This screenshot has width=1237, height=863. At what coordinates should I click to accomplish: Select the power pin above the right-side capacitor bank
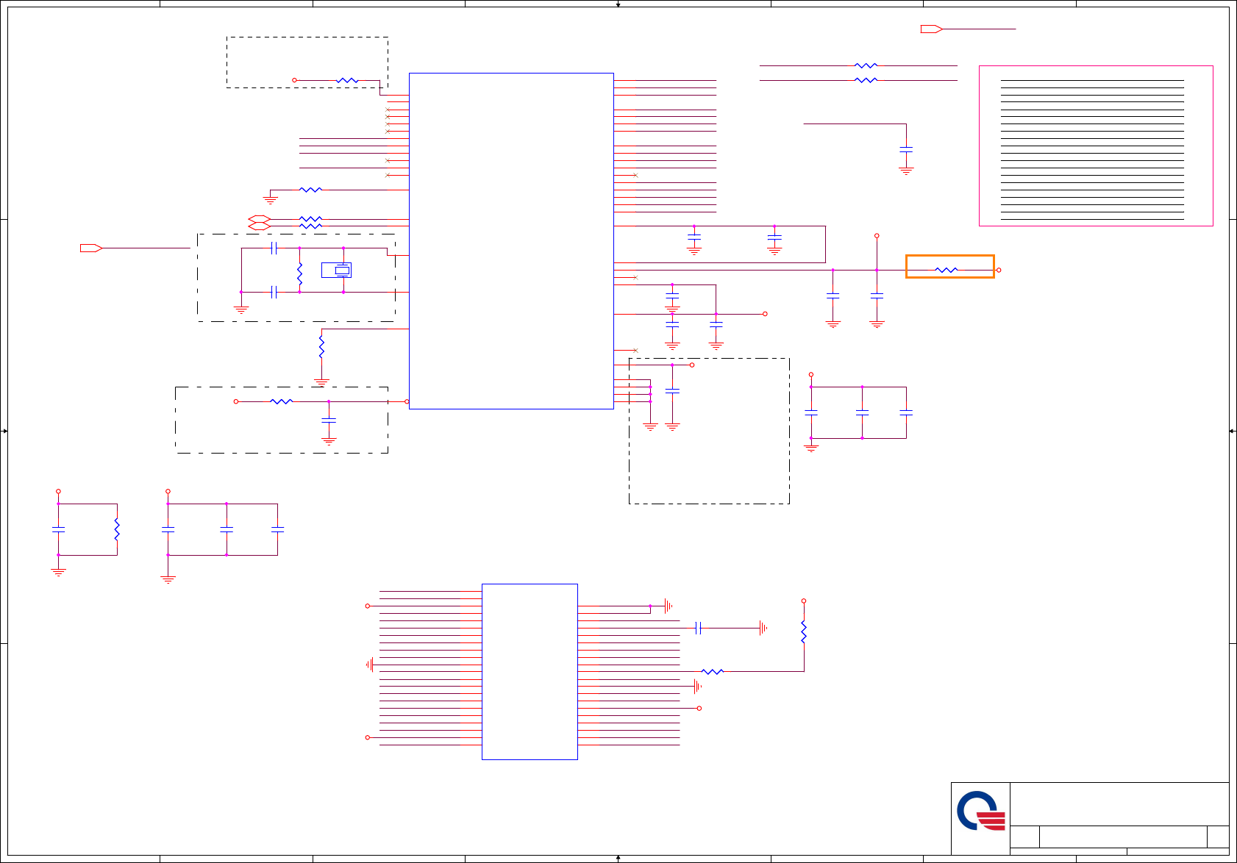811,374
